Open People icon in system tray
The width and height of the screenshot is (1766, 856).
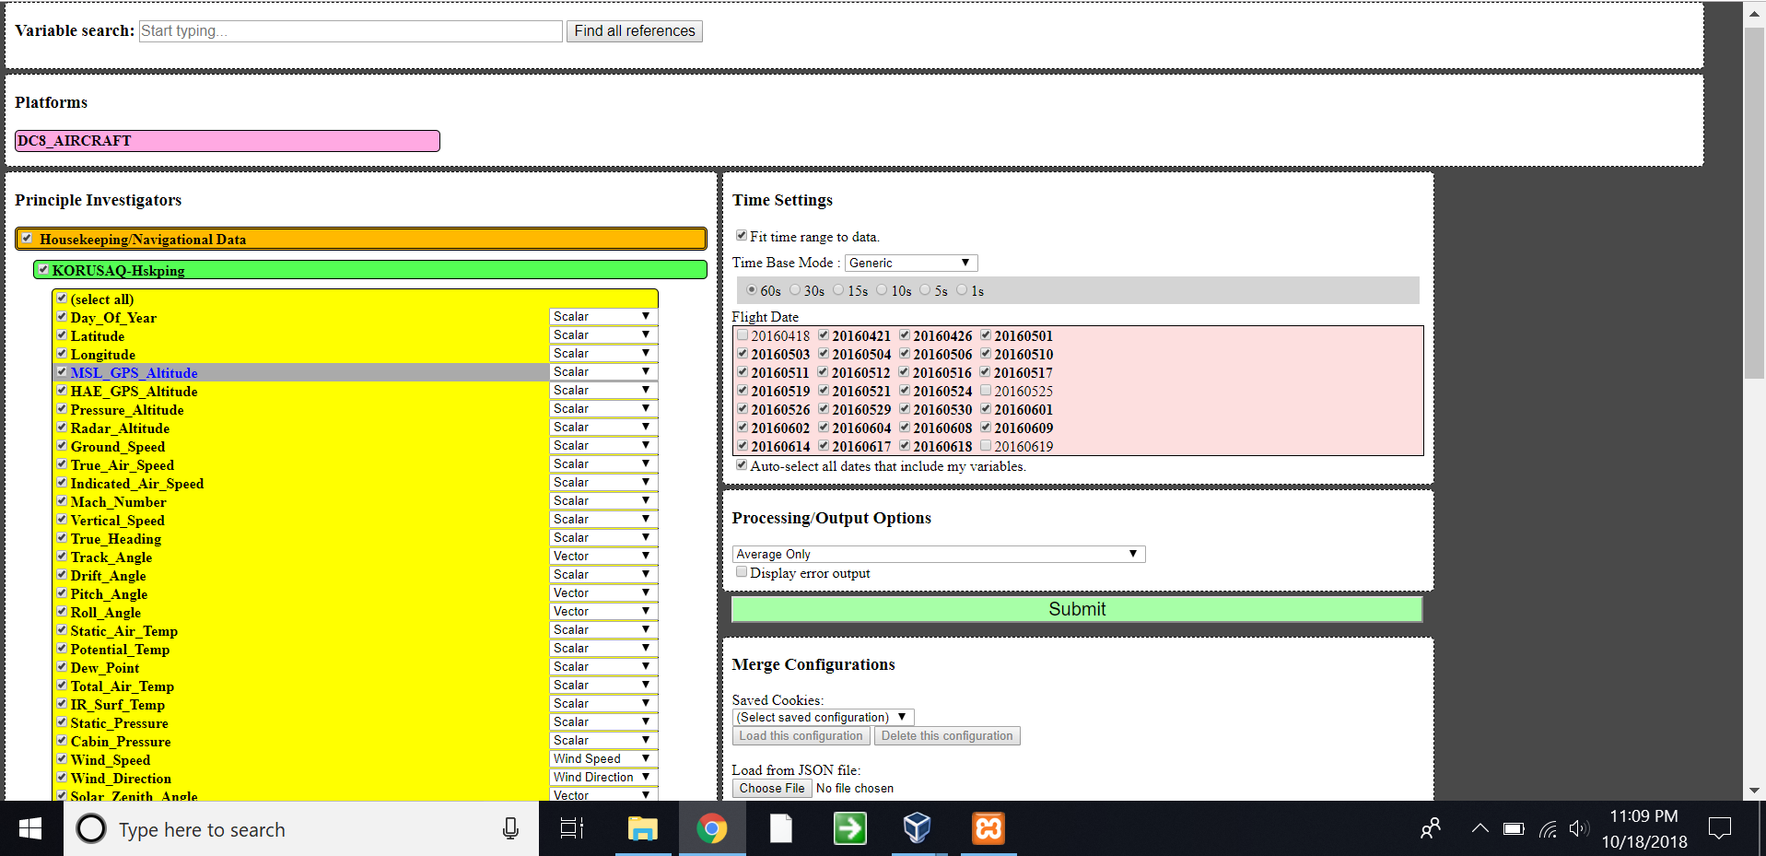[x=1430, y=828]
